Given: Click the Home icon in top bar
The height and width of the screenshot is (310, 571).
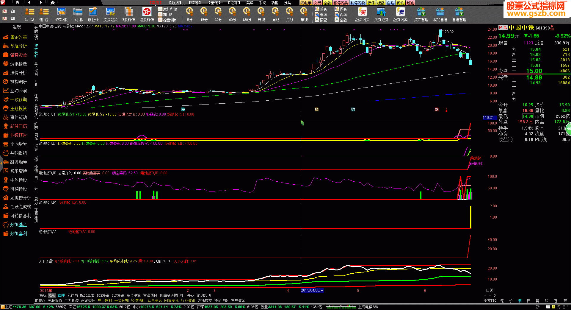Looking at the screenshot, I should (17, 2).
